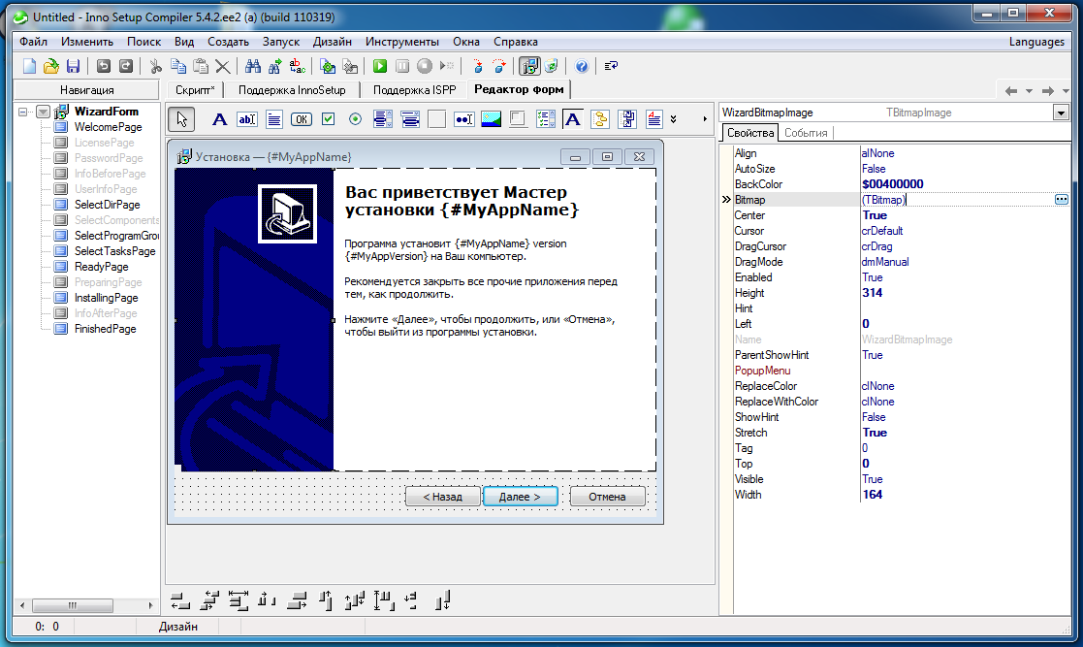Open the Find dialog via binoculars icon
This screenshot has width=1083, height=647.
tap(252, 66)
